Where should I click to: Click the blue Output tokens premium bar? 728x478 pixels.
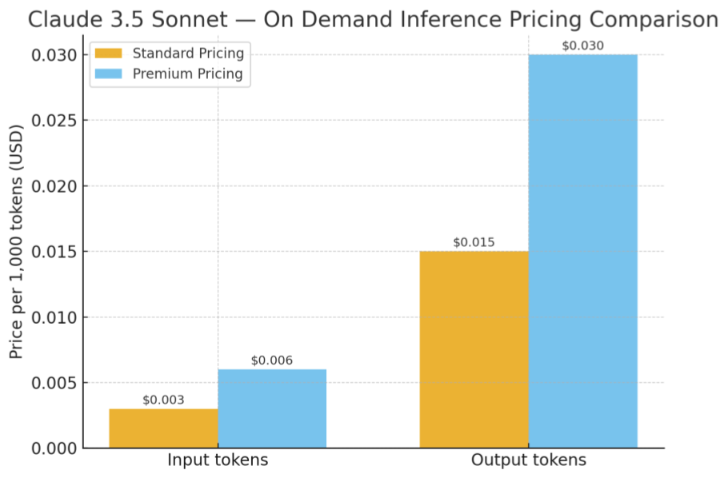[x=582, y=251]
